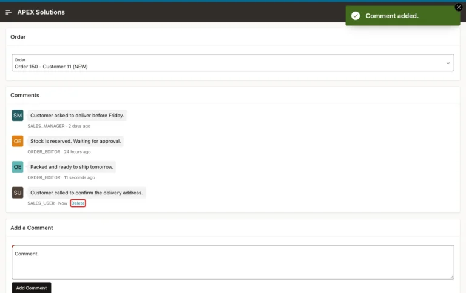
Task: Select comment 'Customer asked to deliver before Friday.'
Action: (77, 116)
